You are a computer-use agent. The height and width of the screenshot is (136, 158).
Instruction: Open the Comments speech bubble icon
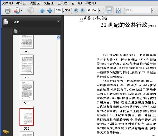(6, 132)
